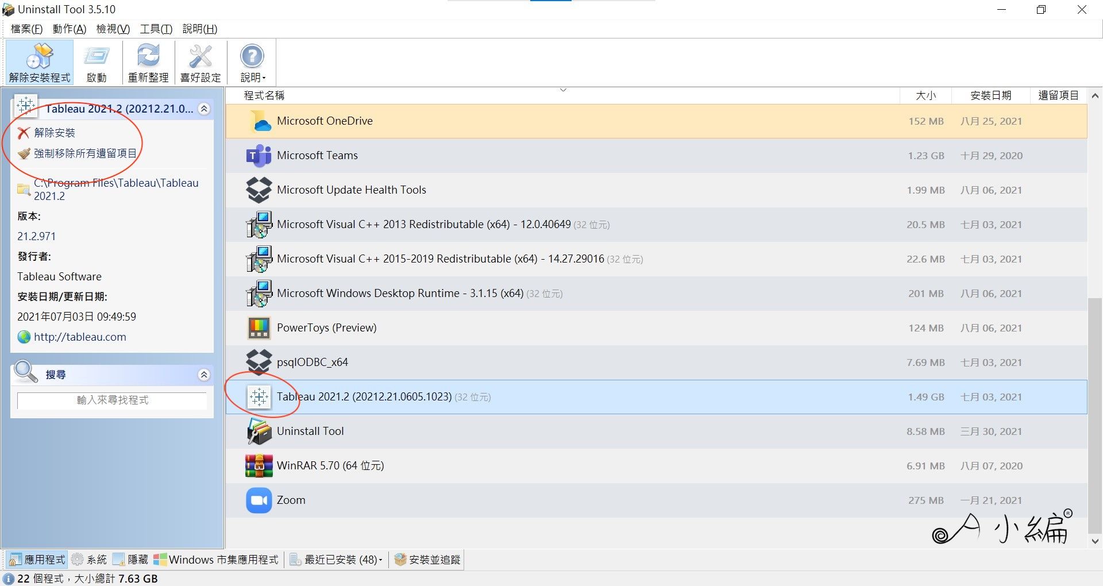
Task: Click the red X uninstall icon
Action: click(24, 133)
